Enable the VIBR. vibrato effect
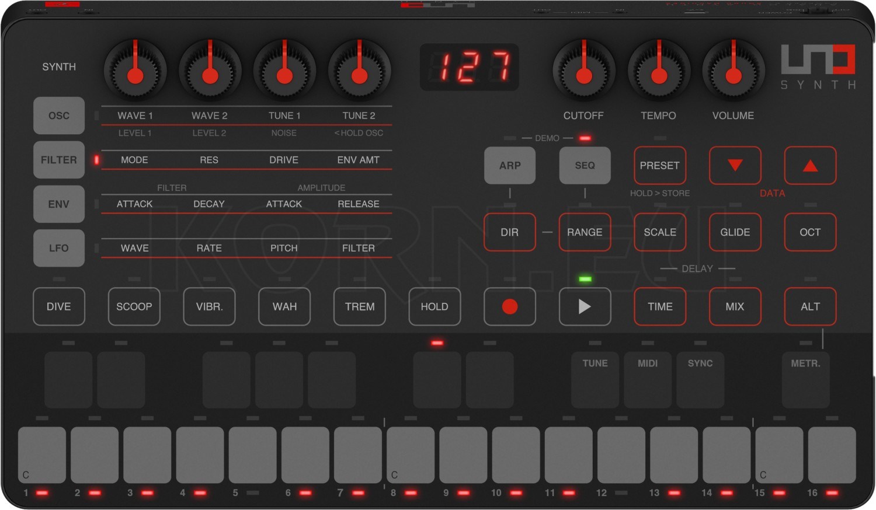The image size is (876, 510). point(209,306)
